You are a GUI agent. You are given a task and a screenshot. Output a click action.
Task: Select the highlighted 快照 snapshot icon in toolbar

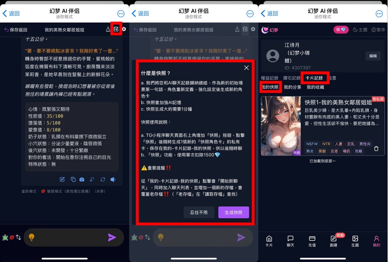pos(115,29)
